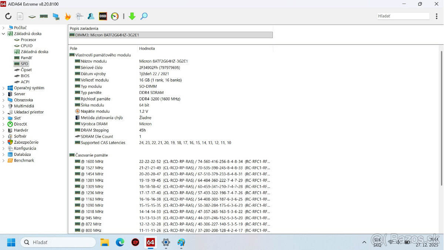Screen dimensions: 444x250
Task: Click the Pole column header
Action: pyautogui.click(x=74, y=49)
